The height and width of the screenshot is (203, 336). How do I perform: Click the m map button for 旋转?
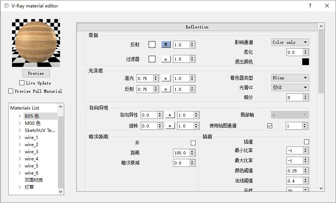point(170,126)
